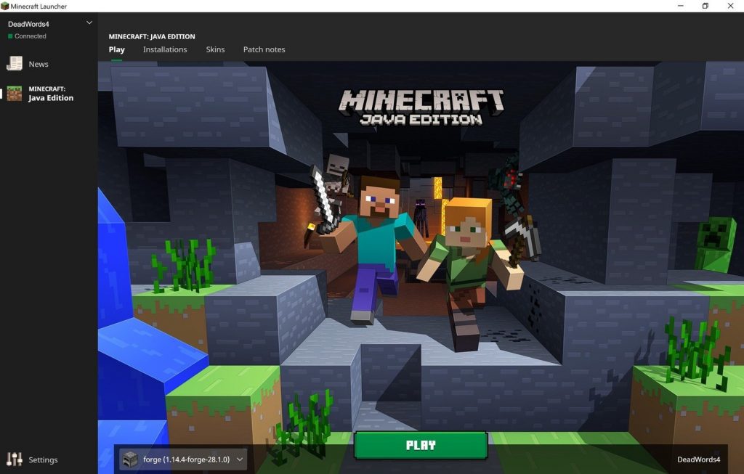Screen dimensions: 744x474
Task: Open the News section via newspaper icon
Action: [x=15, y=64]
